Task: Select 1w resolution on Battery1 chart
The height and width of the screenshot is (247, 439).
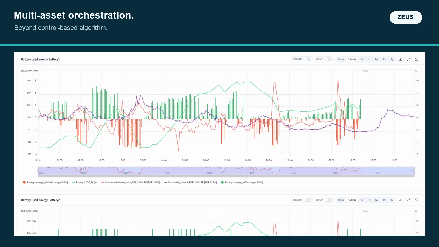Action: (376, 59)
